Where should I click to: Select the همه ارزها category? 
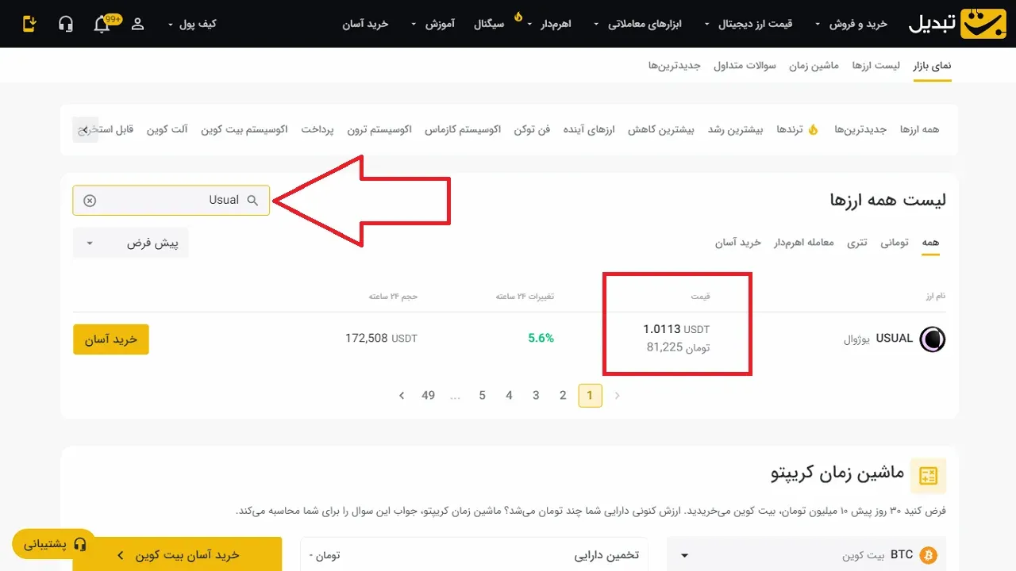click(919, 129)
